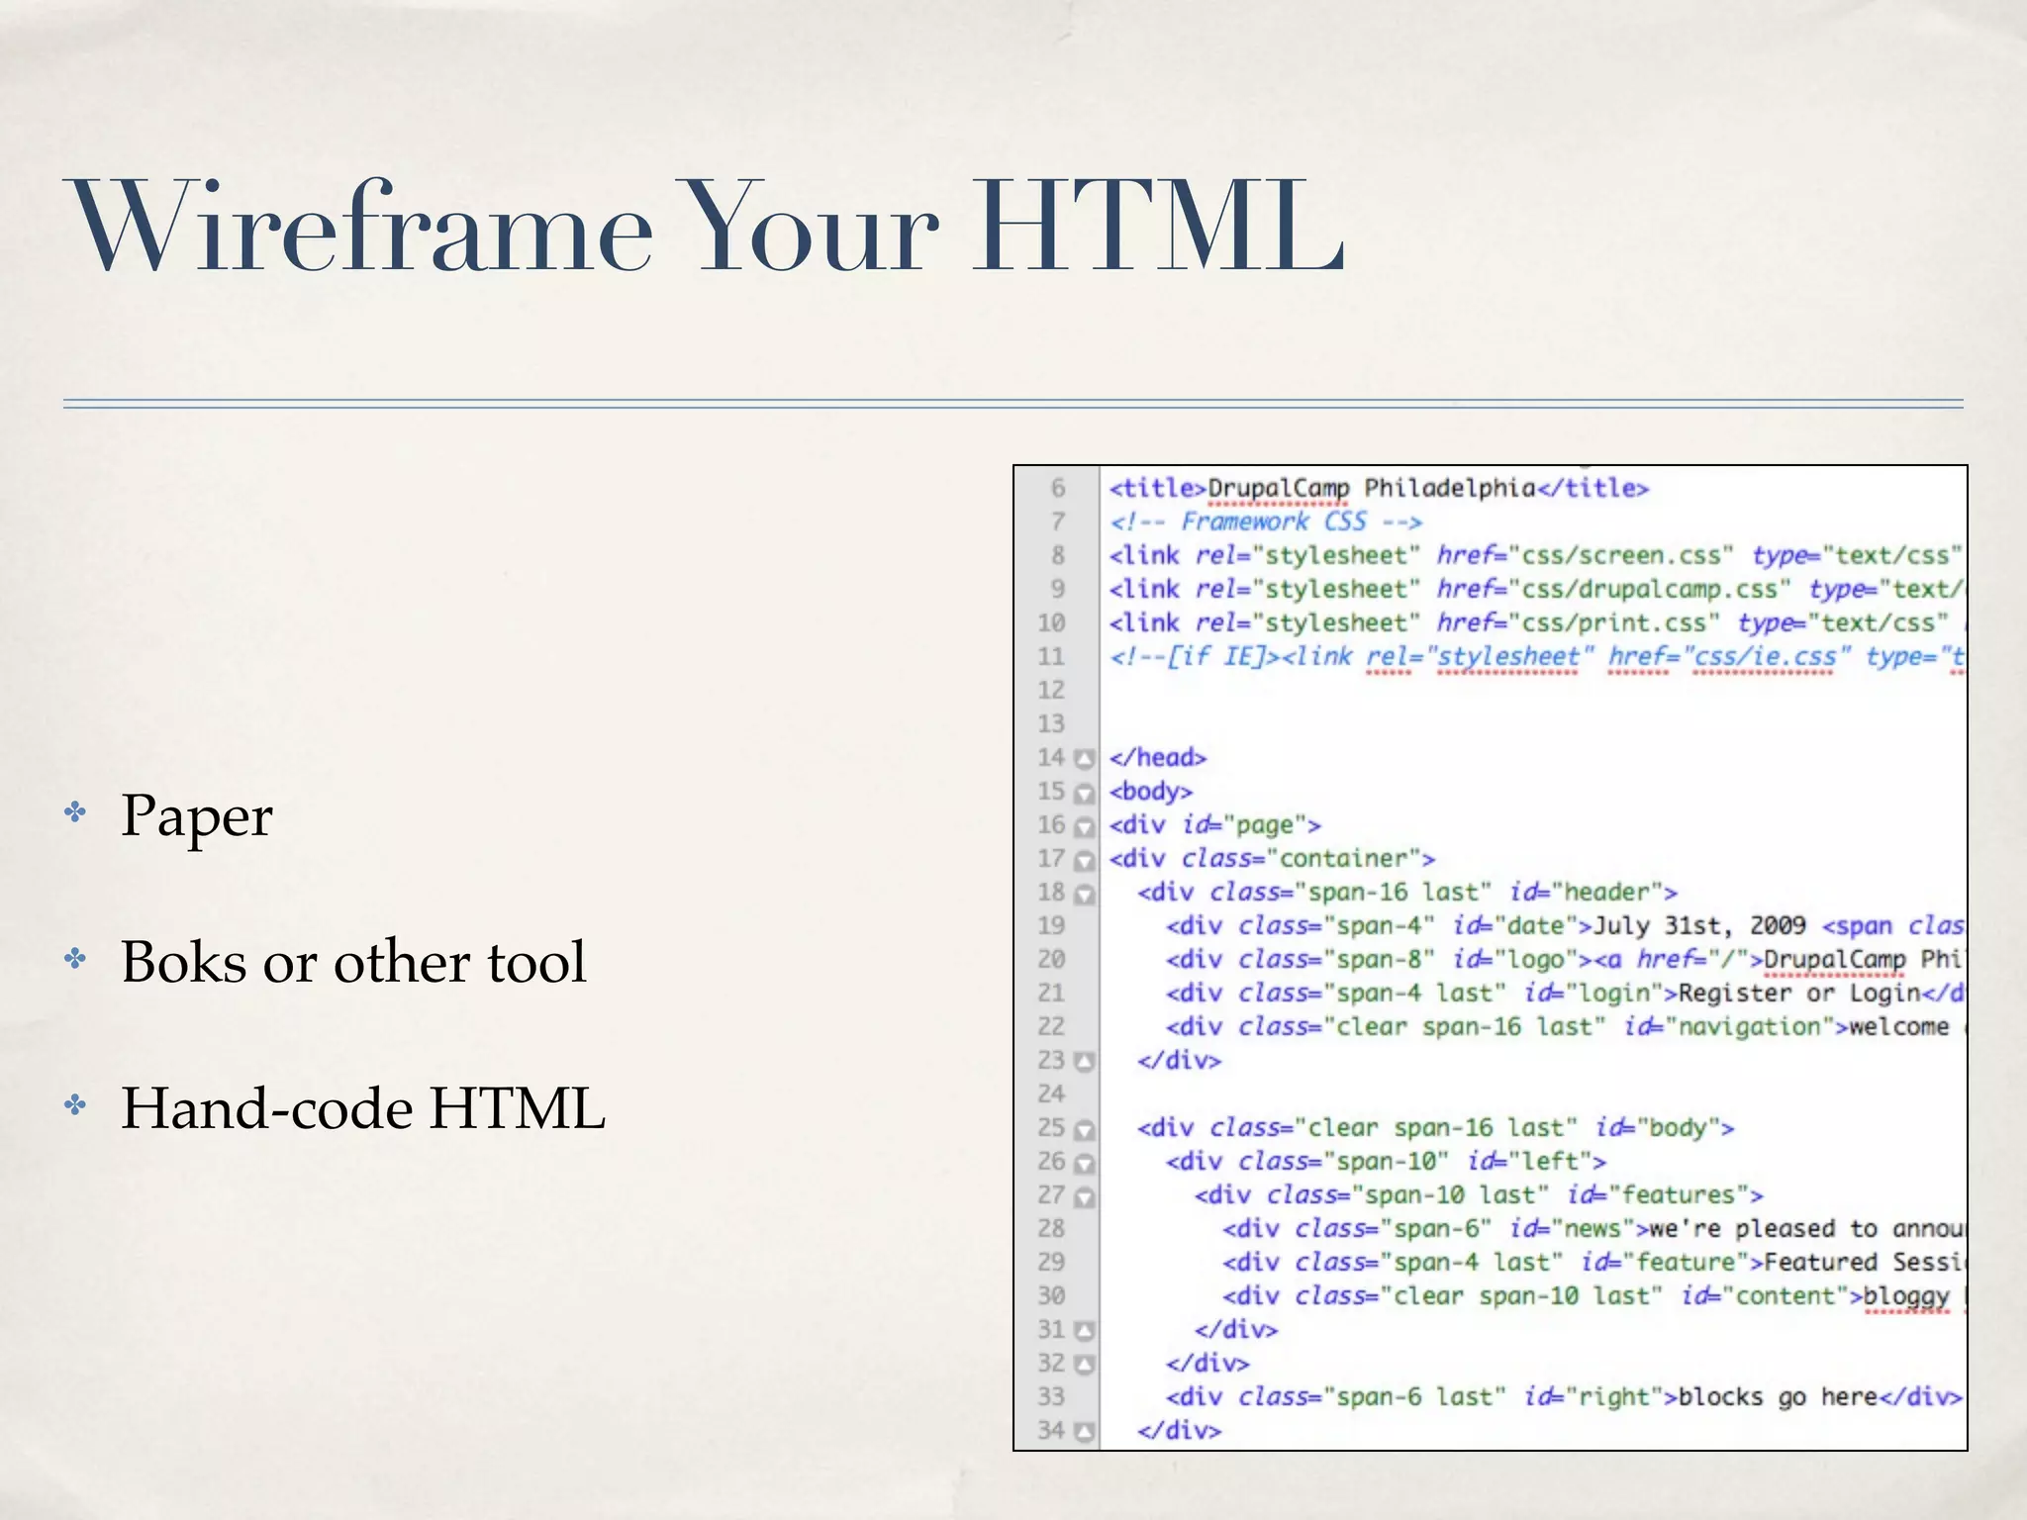Select the 'Hand-code HTML' bullet
2027x1520 pixels.
pos(363,1107)
